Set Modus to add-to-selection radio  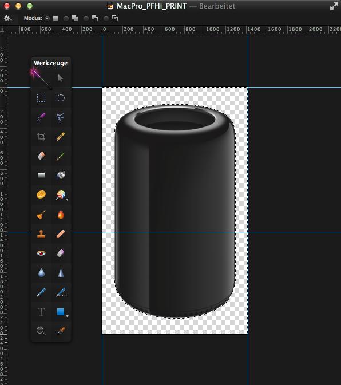66,18
